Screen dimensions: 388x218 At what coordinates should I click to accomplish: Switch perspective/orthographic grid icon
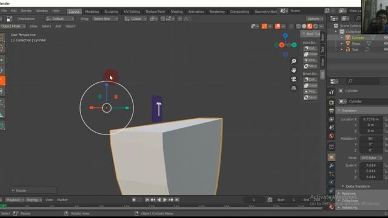tap(293, 88)
